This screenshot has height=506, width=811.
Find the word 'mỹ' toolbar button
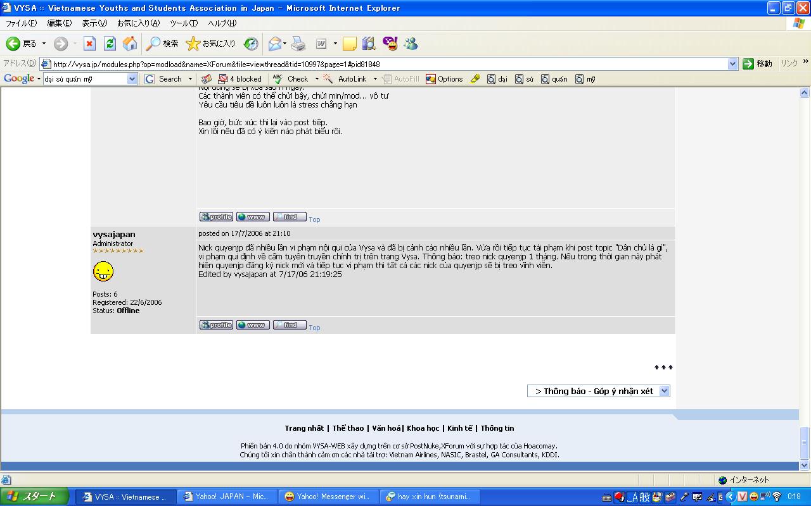[585, 79]
